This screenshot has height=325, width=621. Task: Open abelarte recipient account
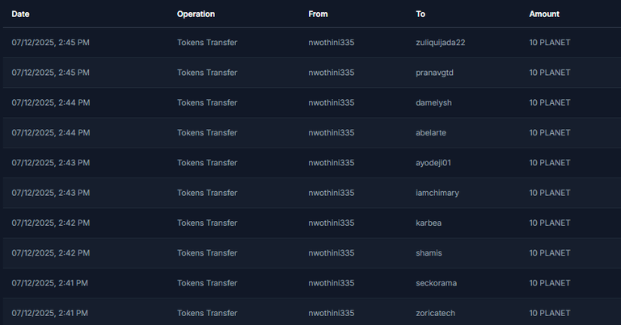click(x=430, y=133)
